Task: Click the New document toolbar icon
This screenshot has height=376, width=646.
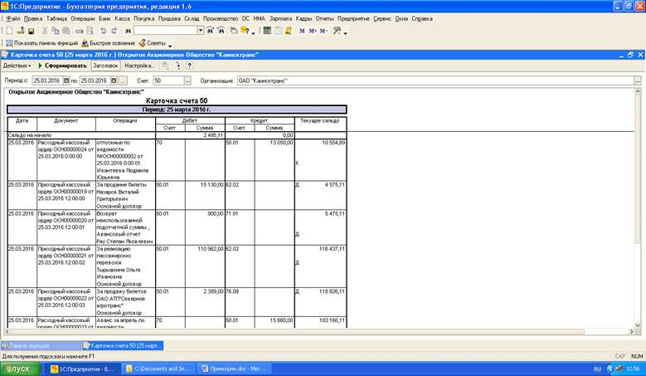Action: click(x=7, y=31)
